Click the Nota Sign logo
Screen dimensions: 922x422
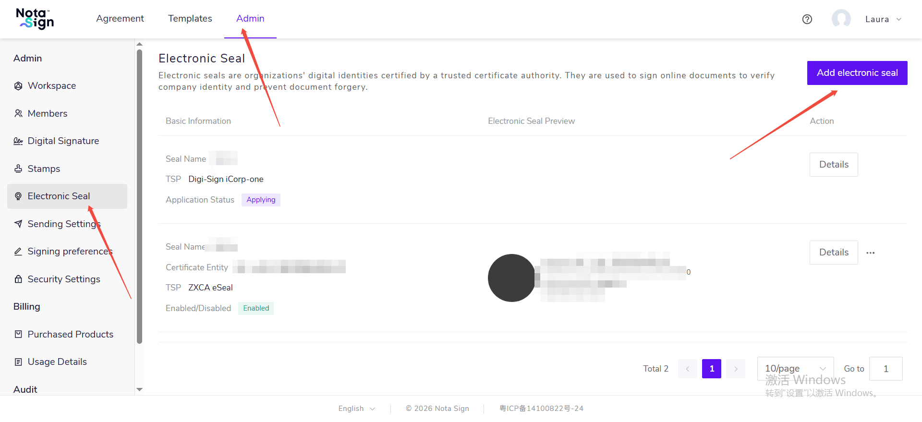35,19
